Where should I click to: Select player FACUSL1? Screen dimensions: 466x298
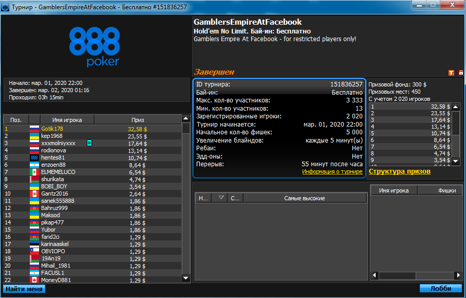pyautogui.click(x=92, y=273)
